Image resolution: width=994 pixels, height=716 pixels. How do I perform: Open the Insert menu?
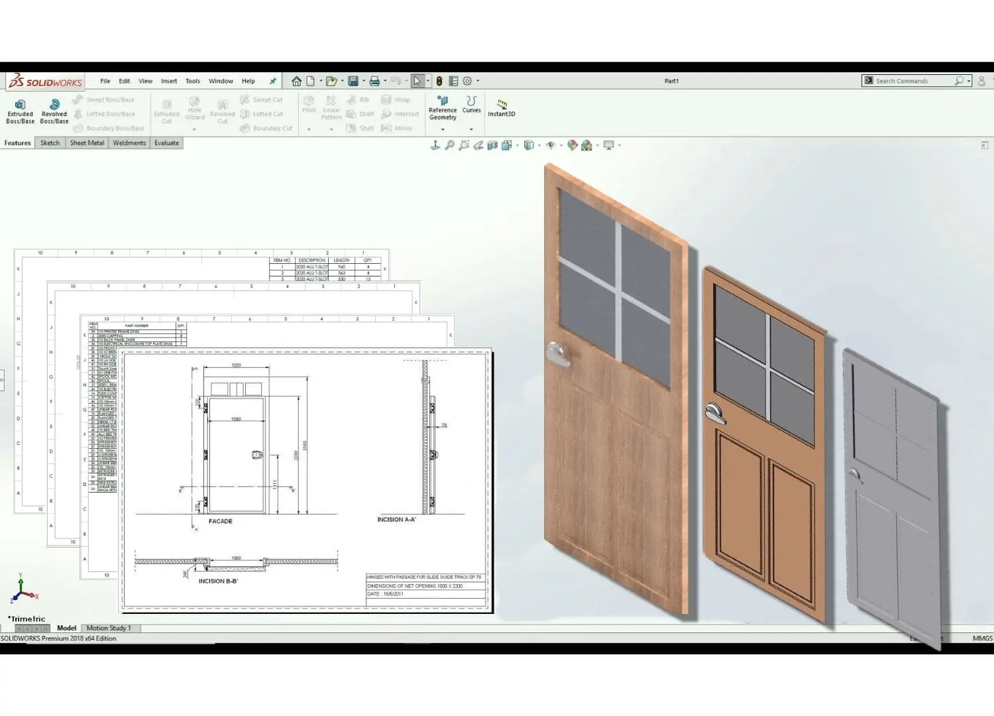pyautogui.click(x=169, y=81)
